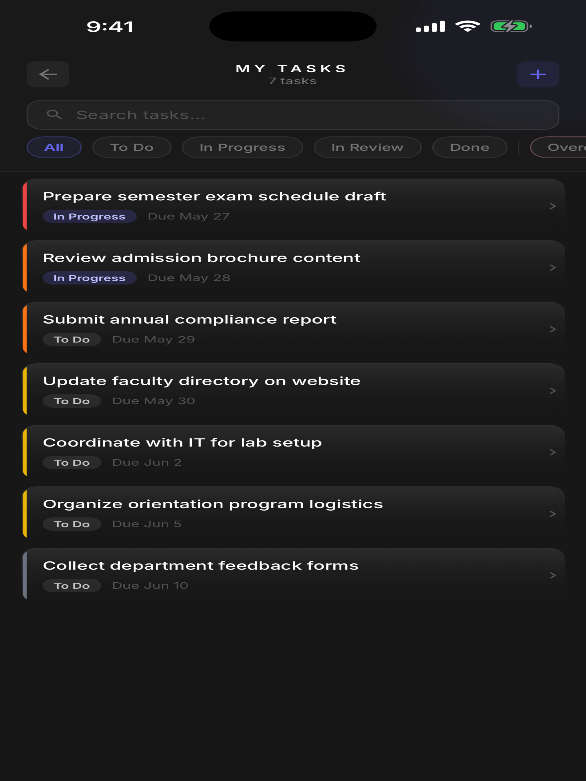Click To Do badge on compliance report task
586x781 pixels.
pos(72,340)
